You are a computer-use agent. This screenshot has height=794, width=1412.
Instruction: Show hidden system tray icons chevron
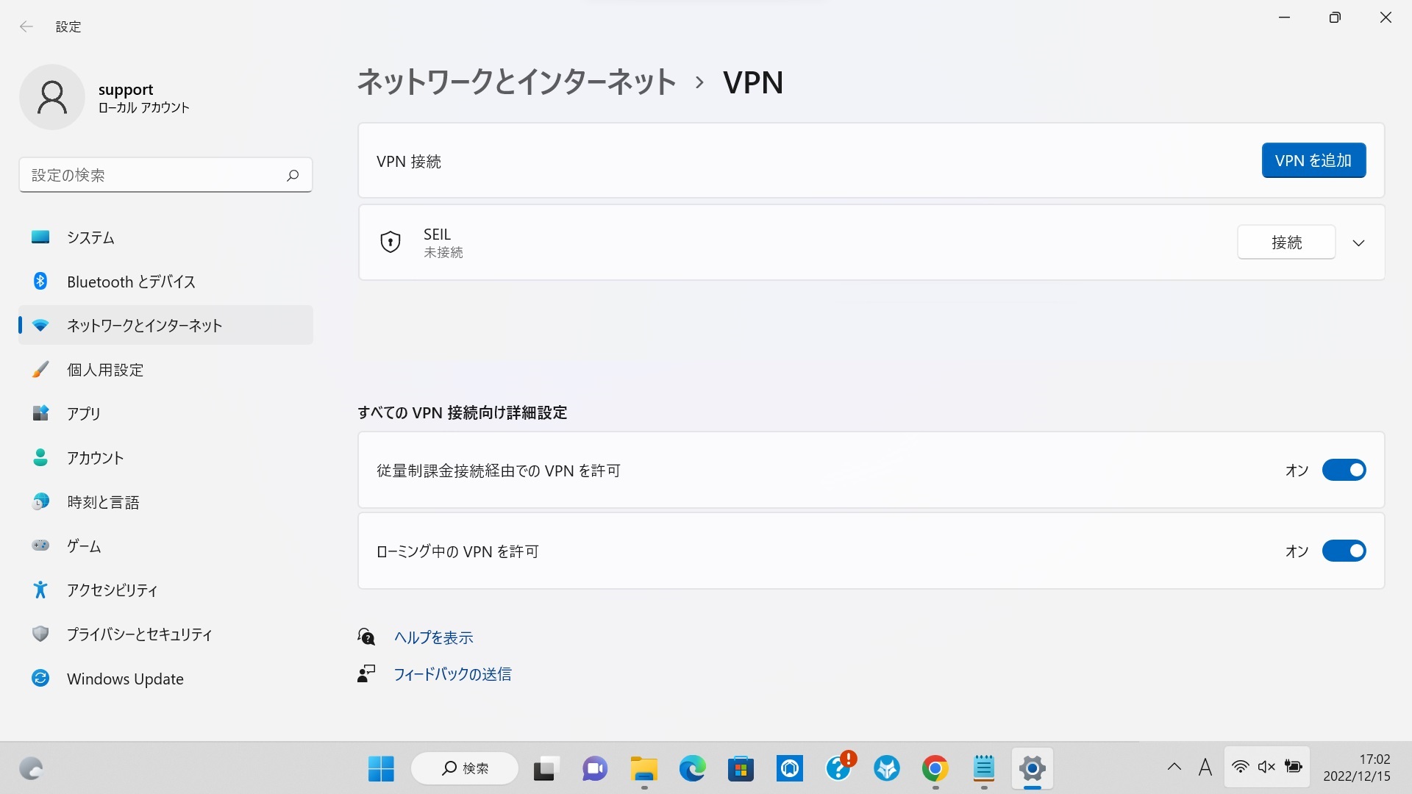coord(1174,768)
